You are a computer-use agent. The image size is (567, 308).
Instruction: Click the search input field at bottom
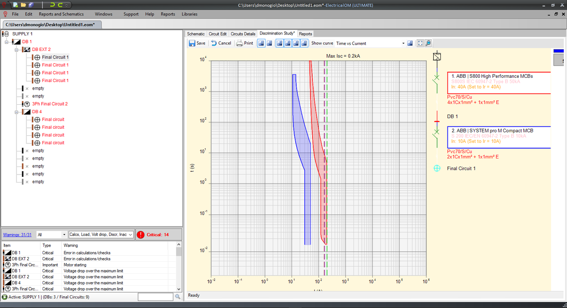click(155, 297)
